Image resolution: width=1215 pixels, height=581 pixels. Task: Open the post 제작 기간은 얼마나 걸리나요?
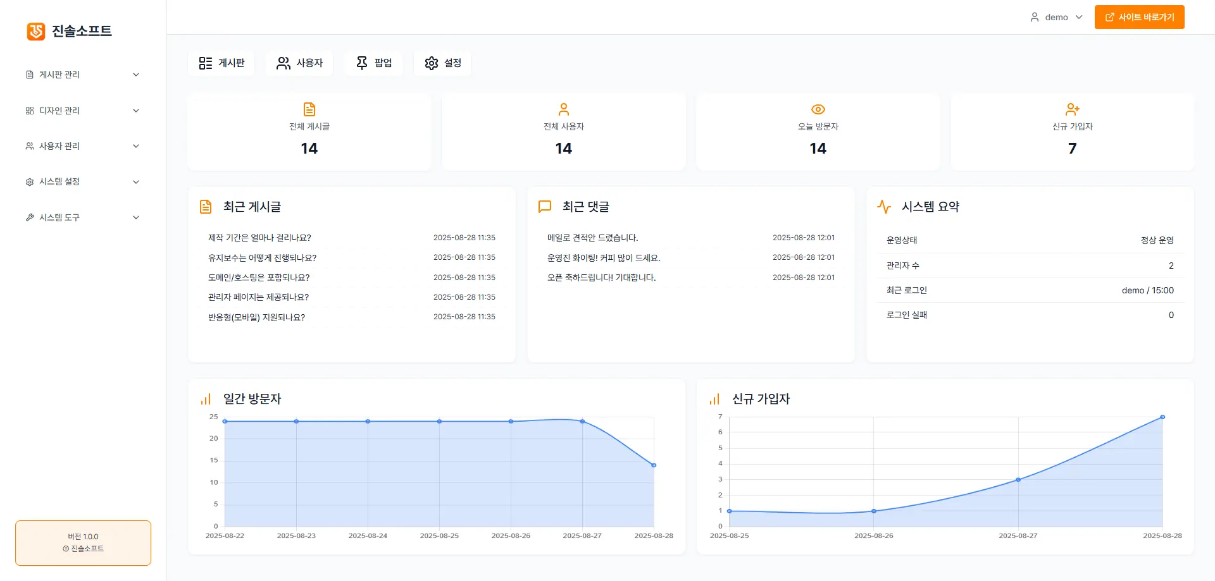tap(259, 237)
